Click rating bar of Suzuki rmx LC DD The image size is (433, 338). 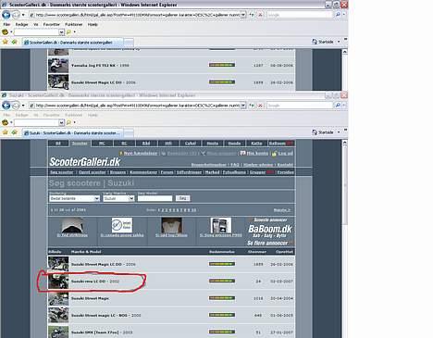(222, 281)
